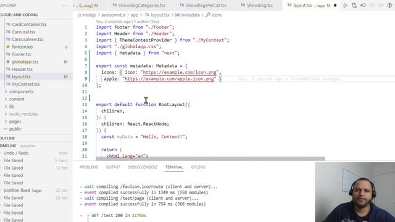
Task: Open MyContext.tsx in the file tree
Action: [26, 84]
